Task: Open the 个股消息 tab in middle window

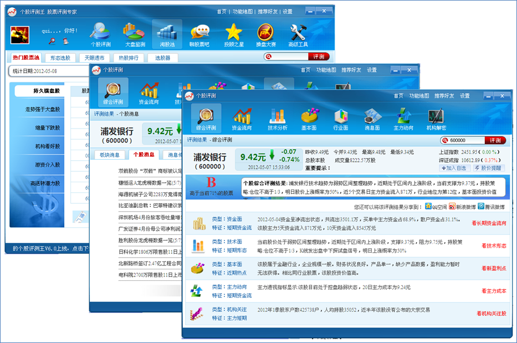Action: coord(145,155)
